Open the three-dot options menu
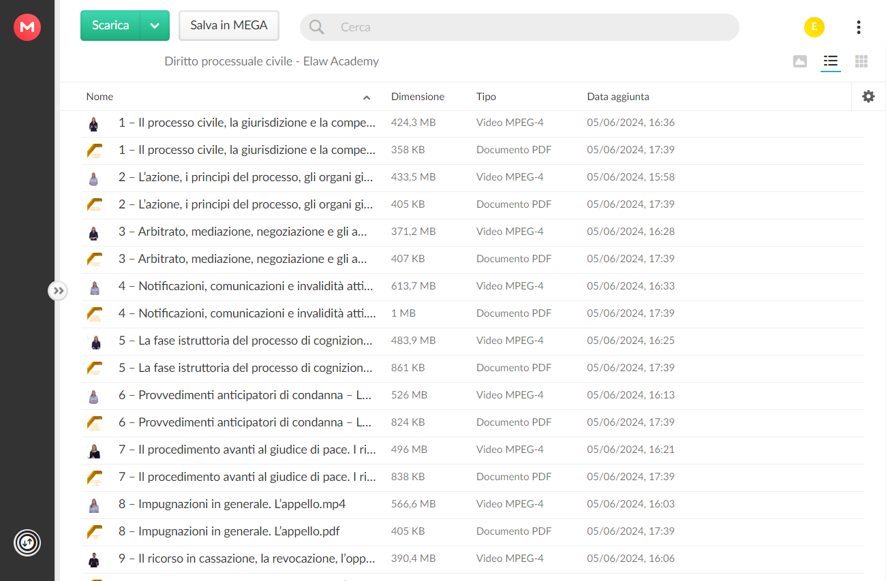 [858, 27]
